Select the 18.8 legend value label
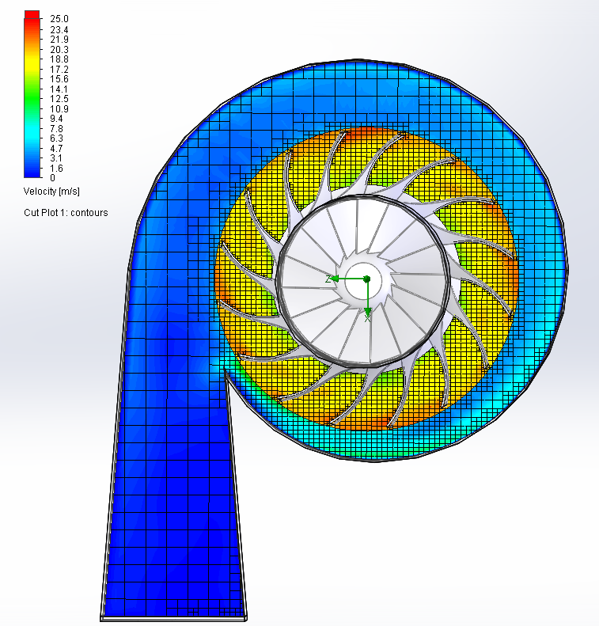This screenshot has height=626, width=599. [59, 59]
